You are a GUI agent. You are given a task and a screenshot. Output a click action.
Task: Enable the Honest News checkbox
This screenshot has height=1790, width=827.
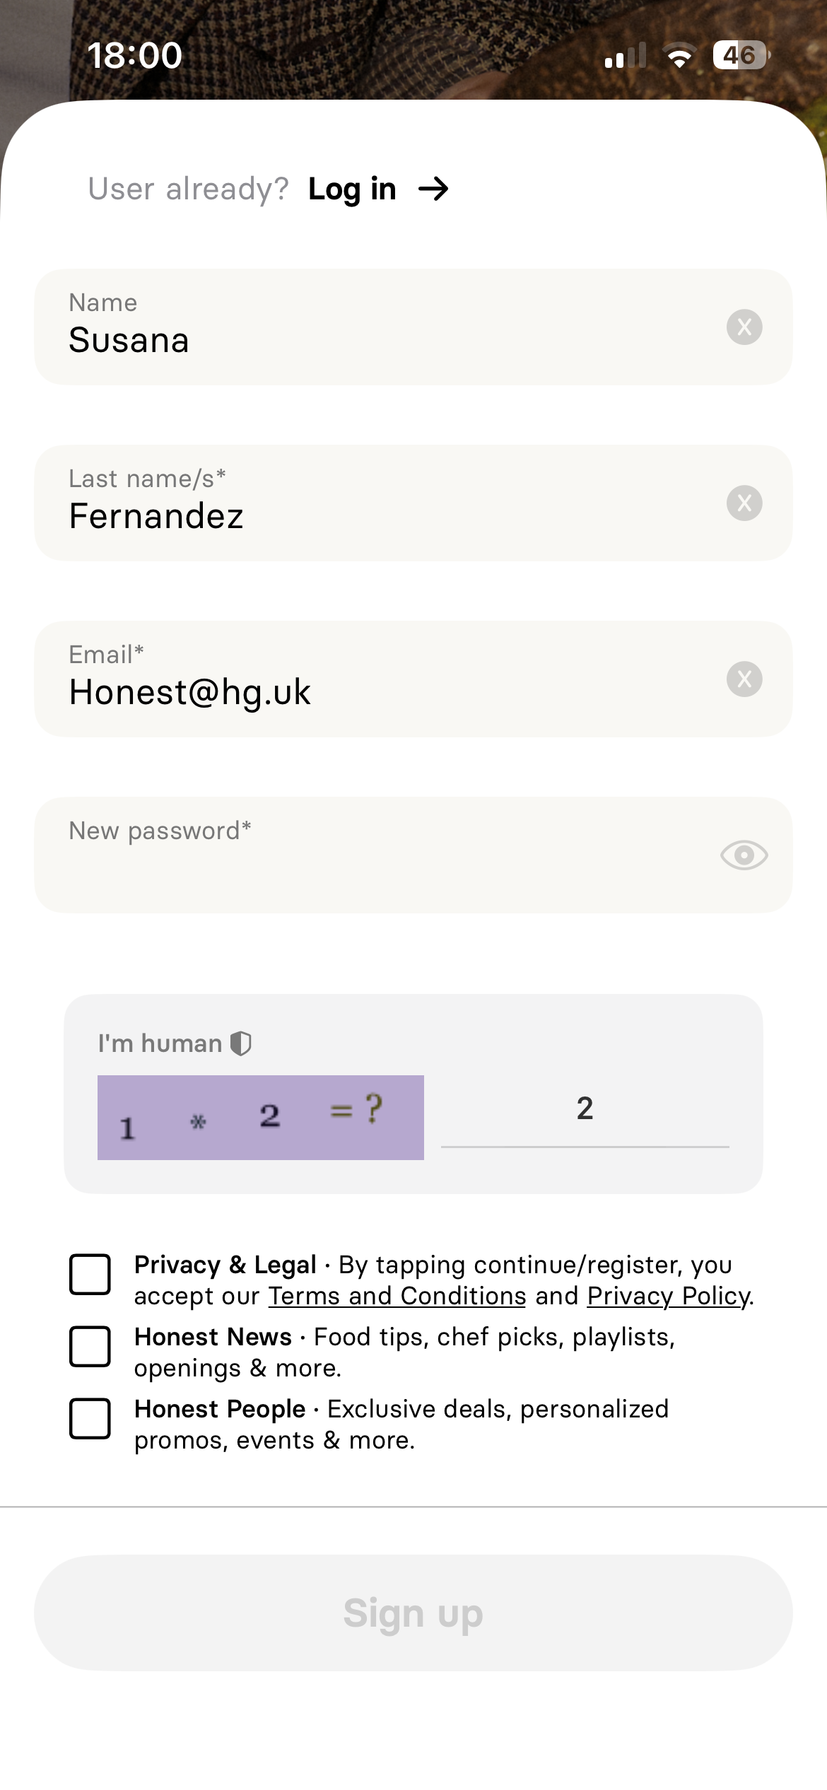[90, 1346]
